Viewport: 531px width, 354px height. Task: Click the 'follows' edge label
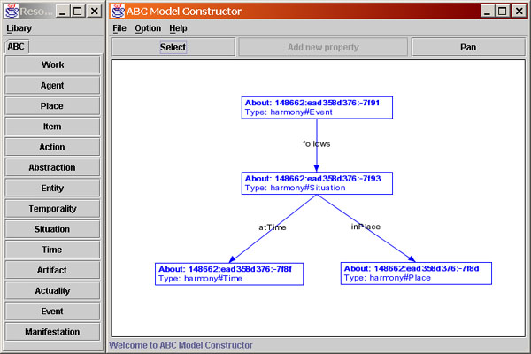pyautogui.click(x=316, y=142)
